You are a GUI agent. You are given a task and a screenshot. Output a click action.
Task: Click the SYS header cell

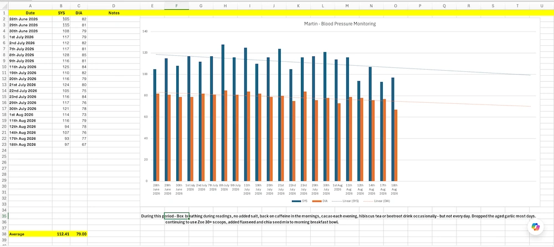coord(61,13)
